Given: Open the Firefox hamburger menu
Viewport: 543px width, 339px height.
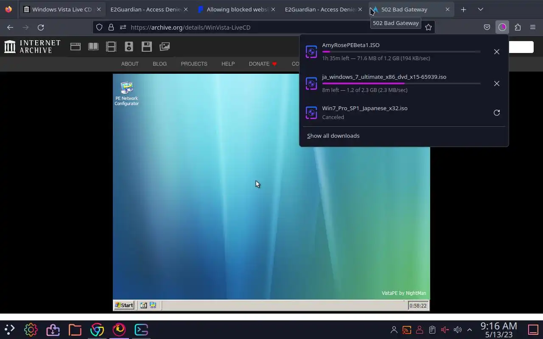Looking at the screenshot, I should pos(533,27).
